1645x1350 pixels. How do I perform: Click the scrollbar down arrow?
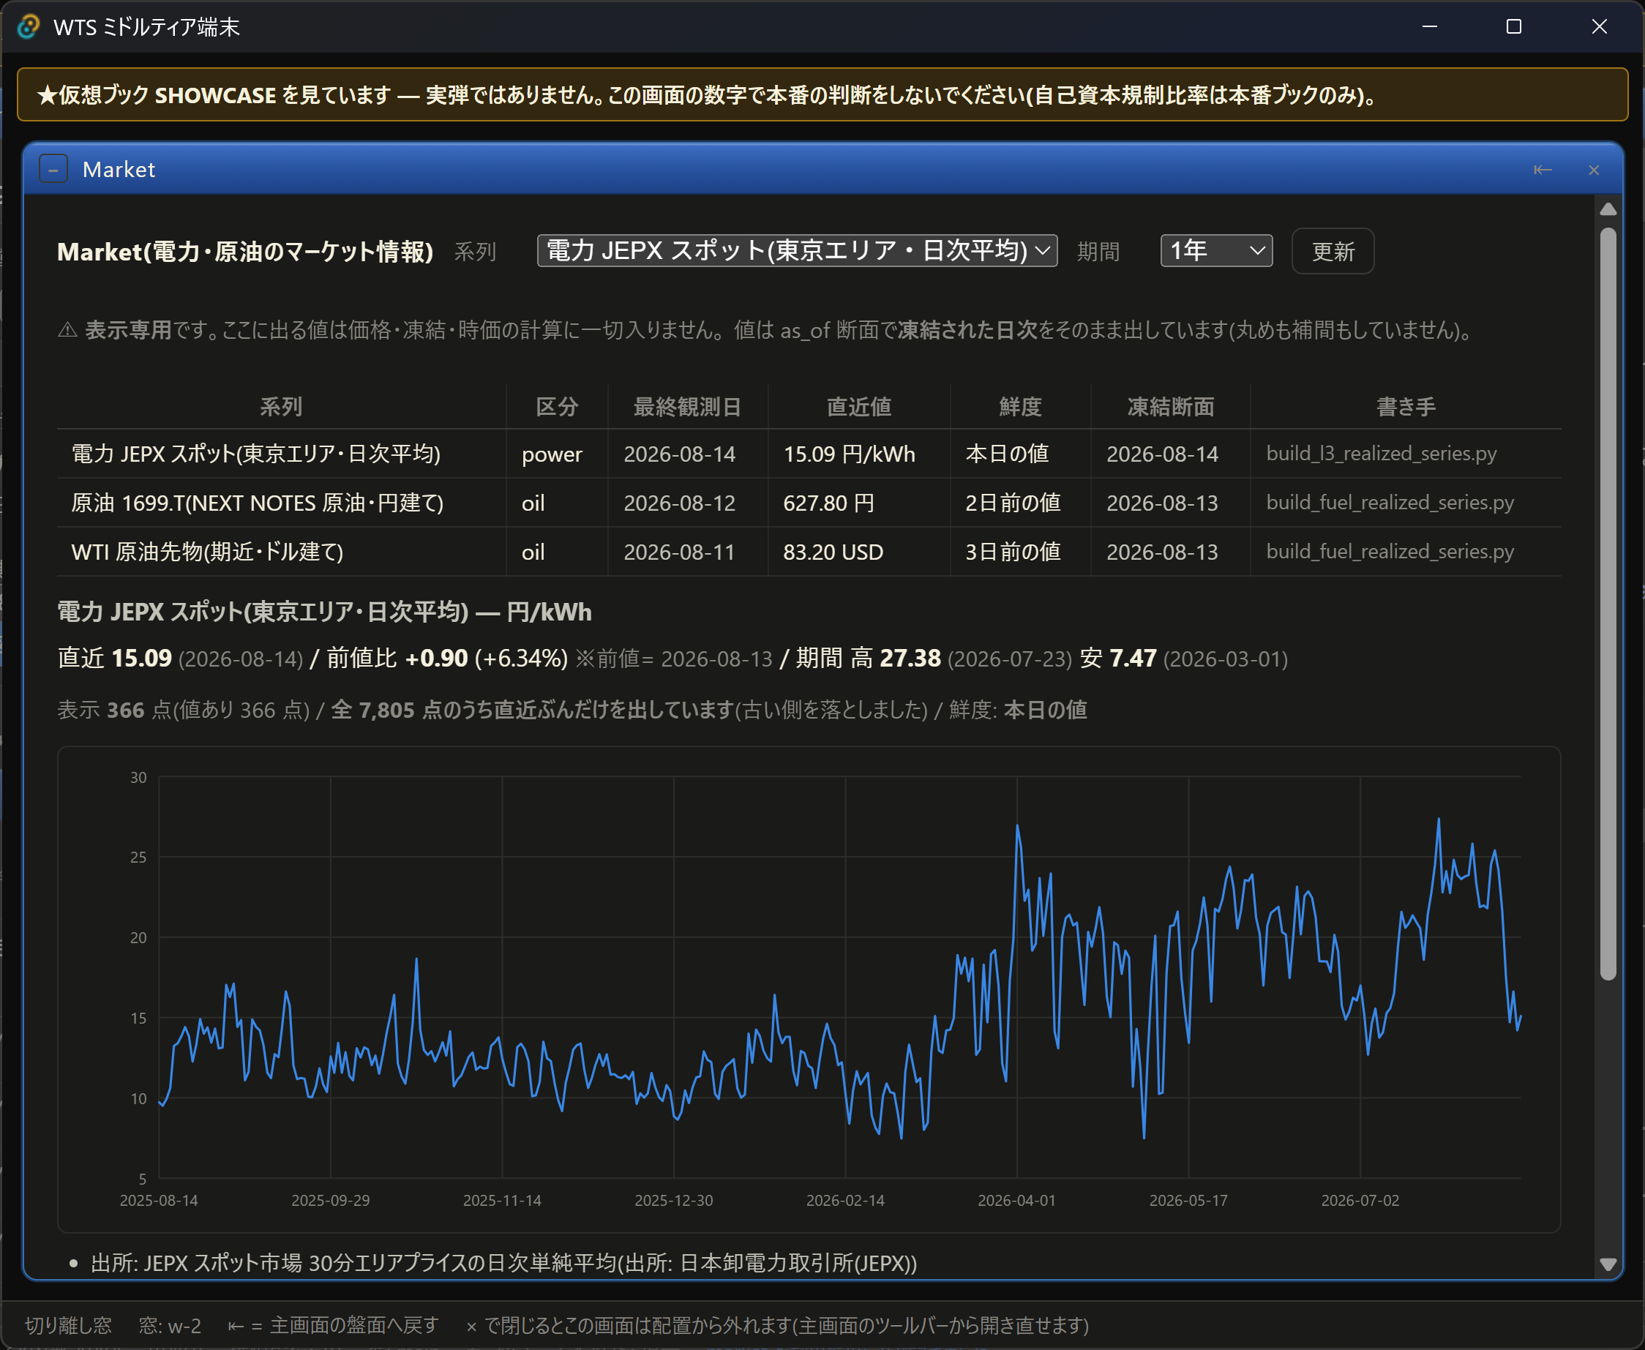[x=1608, y=1264]
